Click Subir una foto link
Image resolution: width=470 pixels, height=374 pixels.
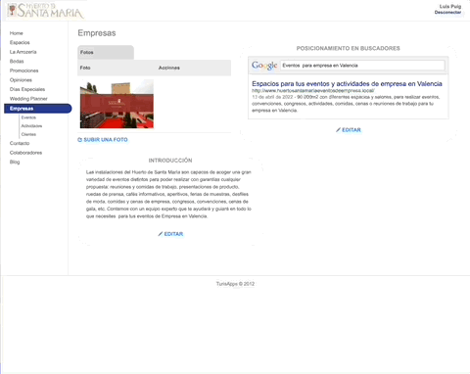(106, 140)
